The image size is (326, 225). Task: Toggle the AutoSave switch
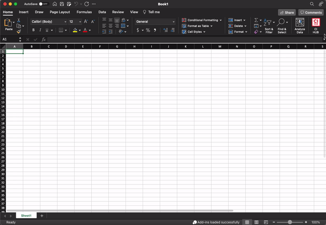(x=43, y=4)
